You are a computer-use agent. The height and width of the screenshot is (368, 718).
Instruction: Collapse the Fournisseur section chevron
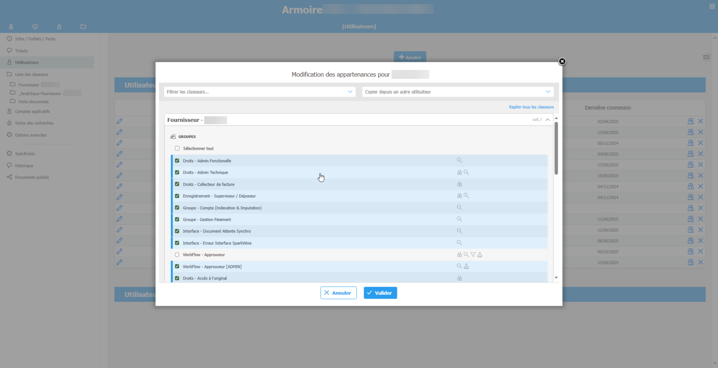point(547,120)
